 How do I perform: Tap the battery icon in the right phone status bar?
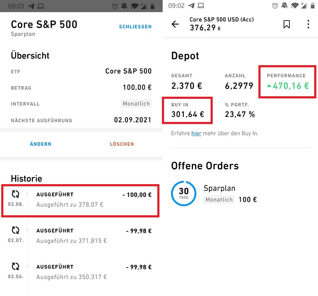(x=313, y=6)
